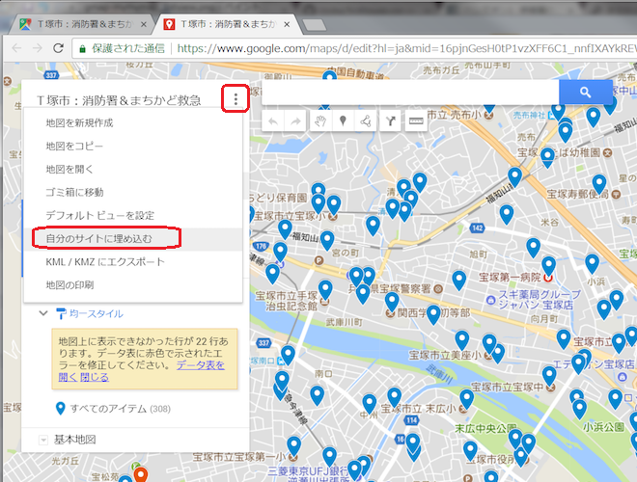Reload the page with browser refresh button
This screenshot has width=637, height=482.
(59, 48)
